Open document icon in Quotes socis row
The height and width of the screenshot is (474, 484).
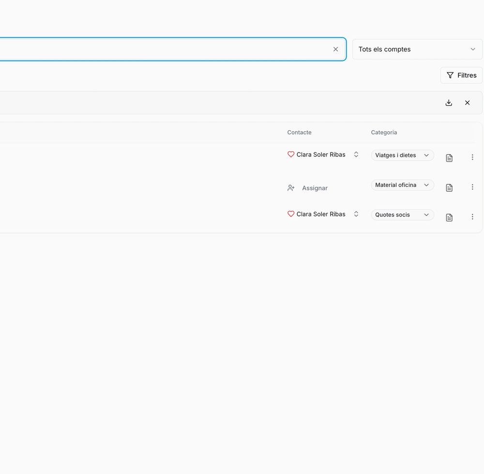[449, 217]
